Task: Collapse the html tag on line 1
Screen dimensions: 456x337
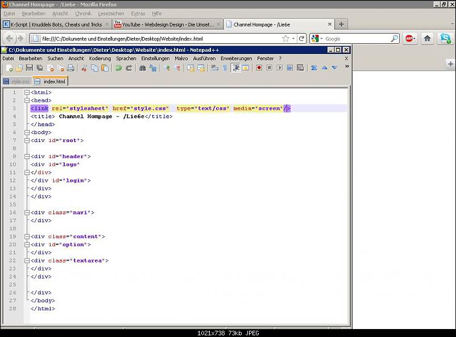Action: [27, 93]
